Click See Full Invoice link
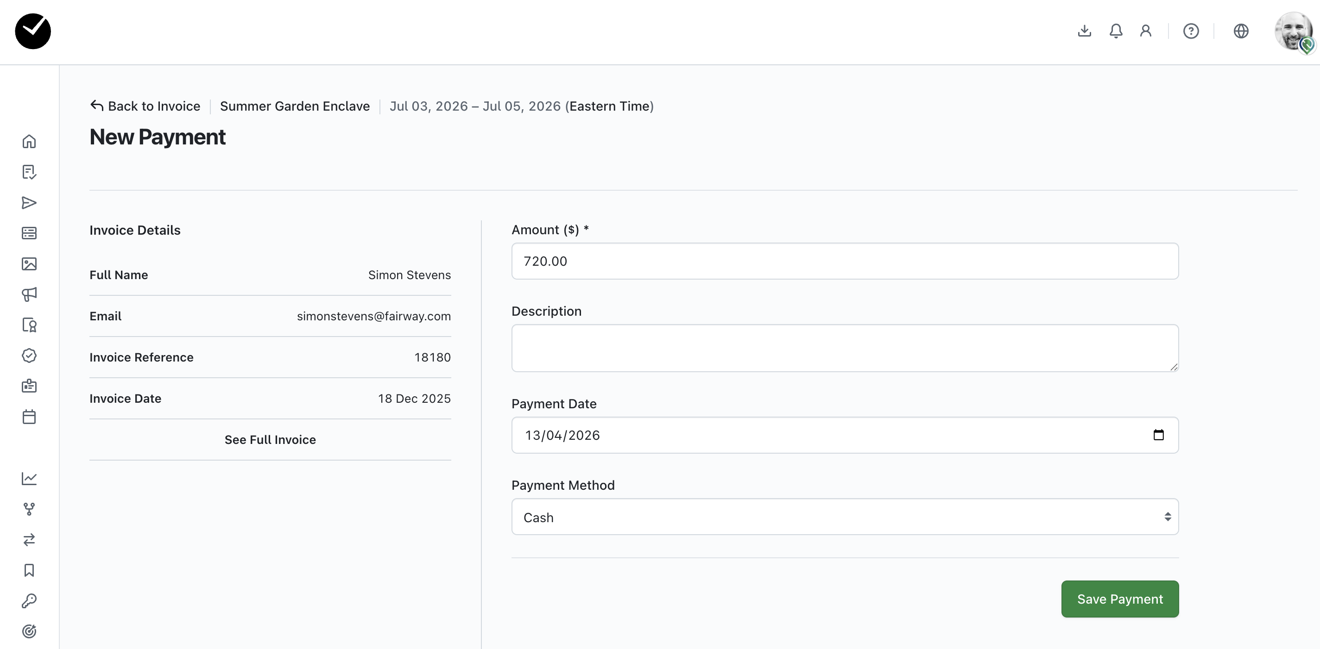This screenshot has height=649, width=1320. tap(270, 440)
